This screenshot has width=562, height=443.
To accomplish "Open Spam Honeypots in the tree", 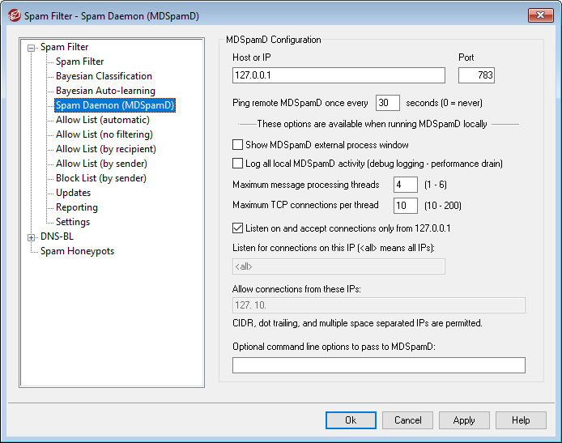I will point(77,251).
